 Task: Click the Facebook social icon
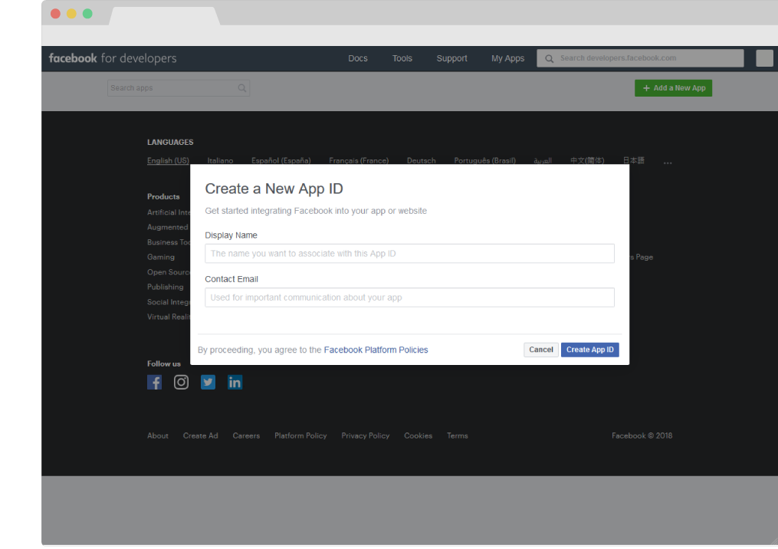coord(154,382)
